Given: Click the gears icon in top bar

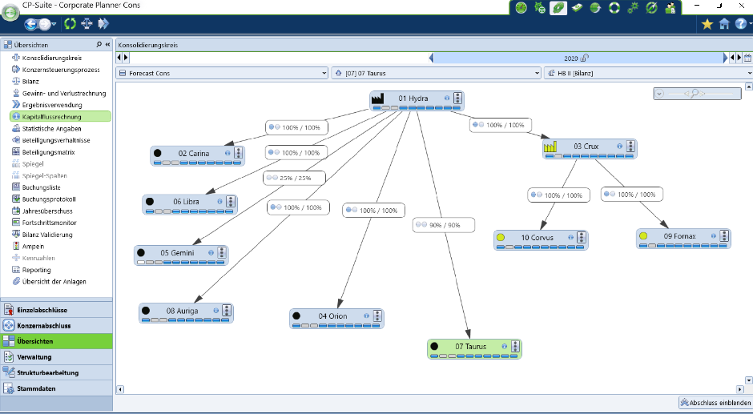Looking at the screenshot, I should (633, 8).
